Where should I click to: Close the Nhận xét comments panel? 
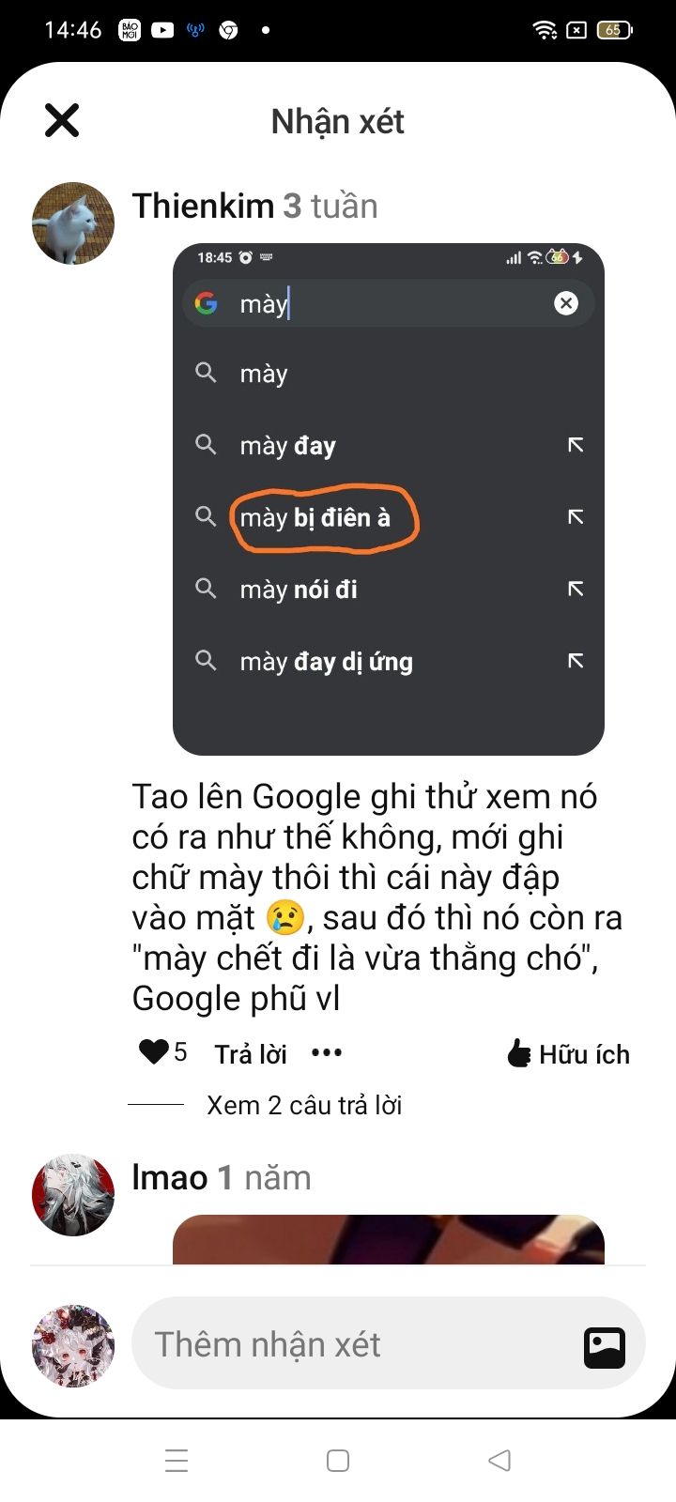click(62, 120)
